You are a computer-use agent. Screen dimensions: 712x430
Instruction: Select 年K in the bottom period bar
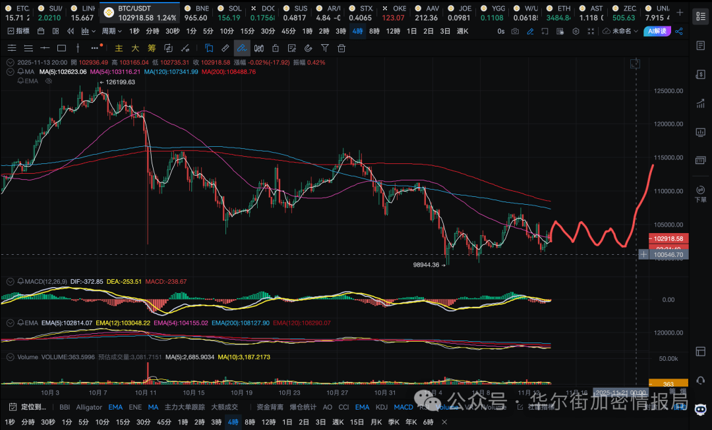tap(411, 422)
